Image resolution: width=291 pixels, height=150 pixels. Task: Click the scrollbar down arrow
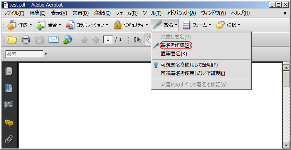click(286, 145)
